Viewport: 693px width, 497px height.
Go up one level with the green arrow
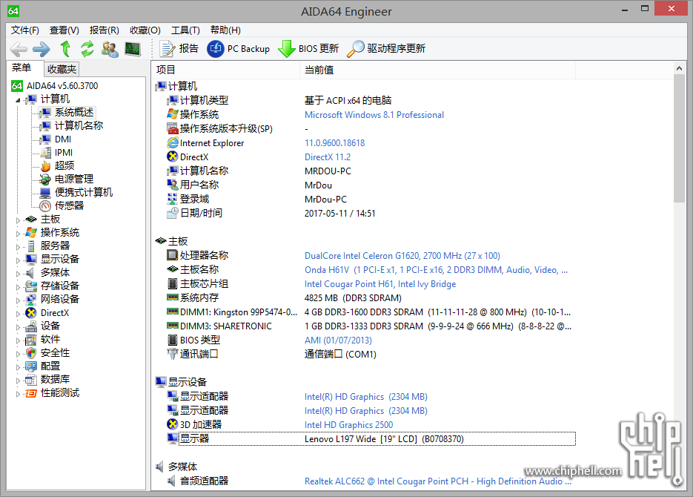[65, 49]
